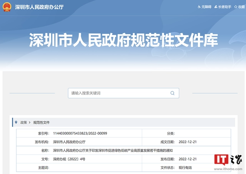Viewport: 246px width, 174px height.
Task: Click the 分类 label
Action: pos(171,133)
